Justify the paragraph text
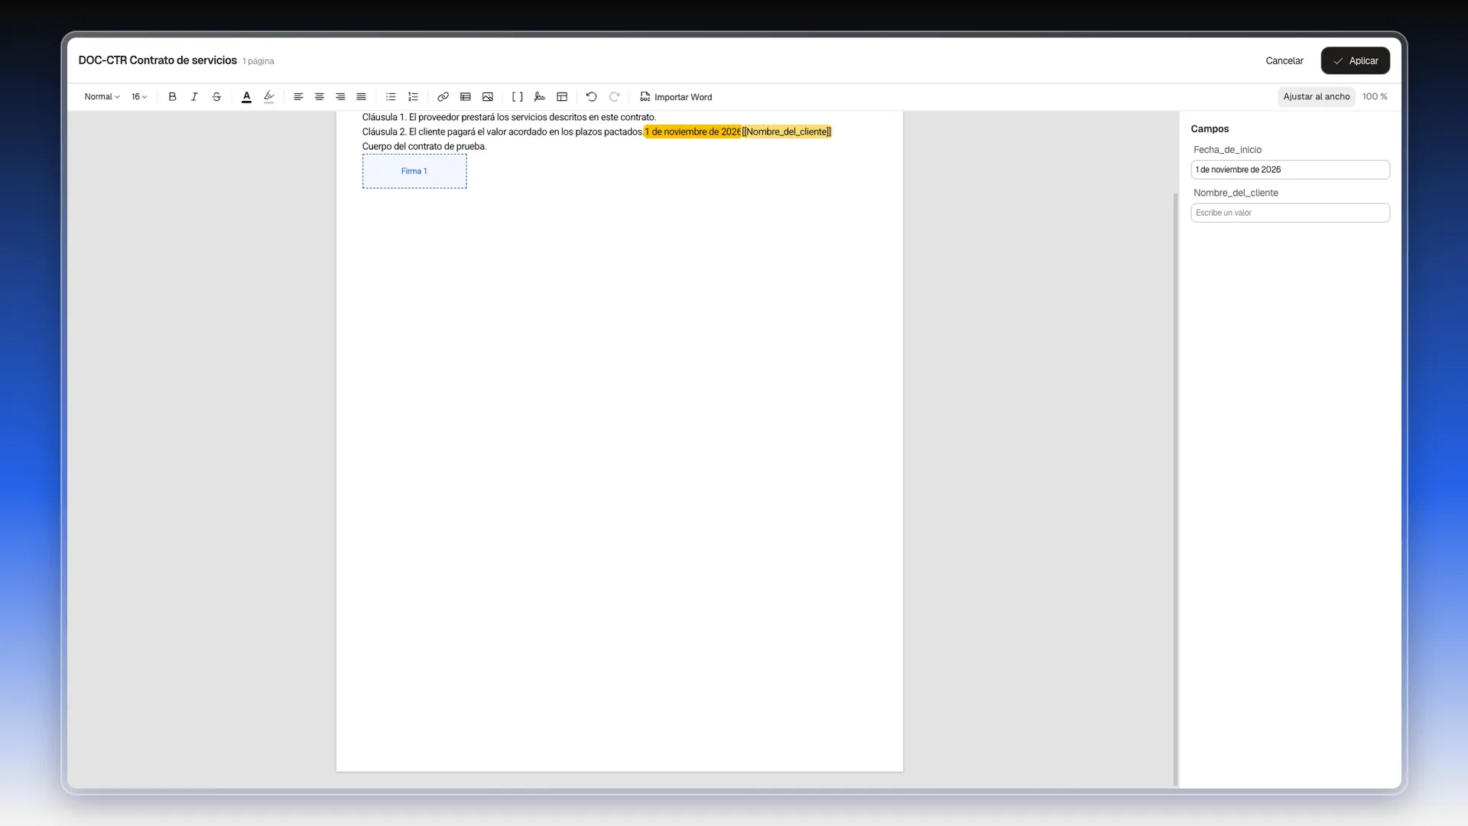1468x826 pixels. coord(361,97)
